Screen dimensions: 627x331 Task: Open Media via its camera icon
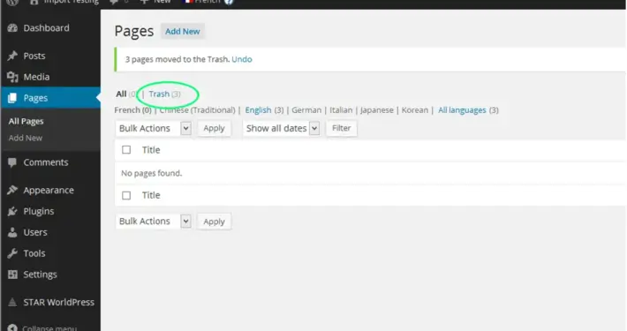pos(12,77)
